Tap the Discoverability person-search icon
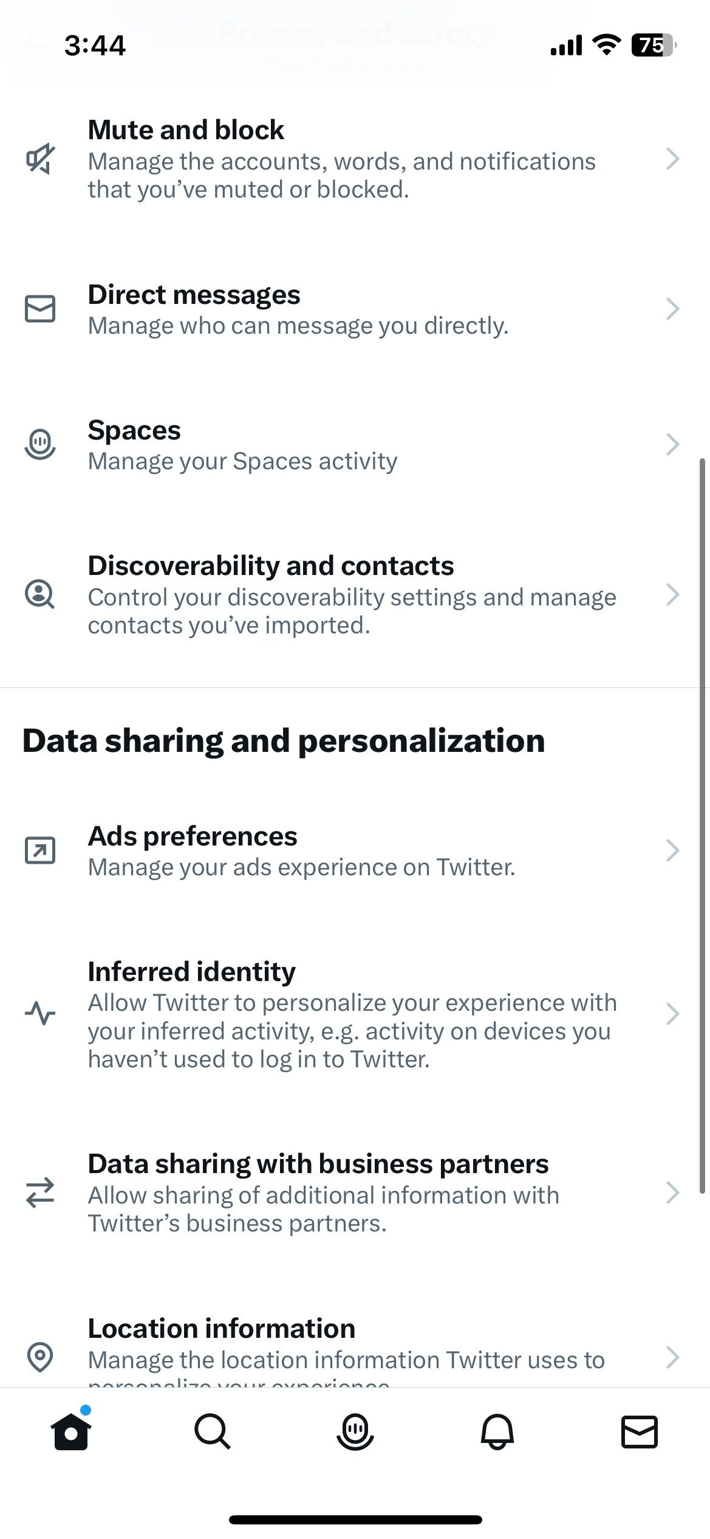 (40, 594)
